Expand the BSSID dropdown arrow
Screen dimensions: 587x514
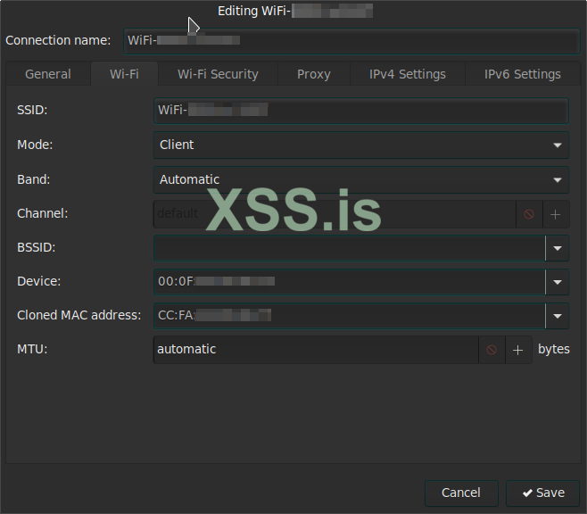pos(558,248)
